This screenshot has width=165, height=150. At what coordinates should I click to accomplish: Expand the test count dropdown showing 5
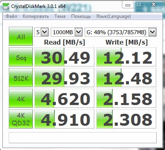[x=44, y=32]
